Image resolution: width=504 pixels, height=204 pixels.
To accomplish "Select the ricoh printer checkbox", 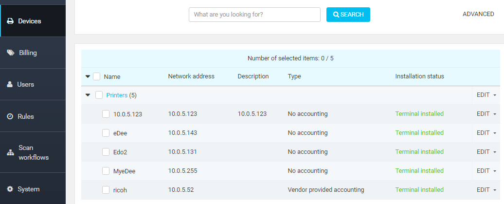I will click(x=106, y=190).
